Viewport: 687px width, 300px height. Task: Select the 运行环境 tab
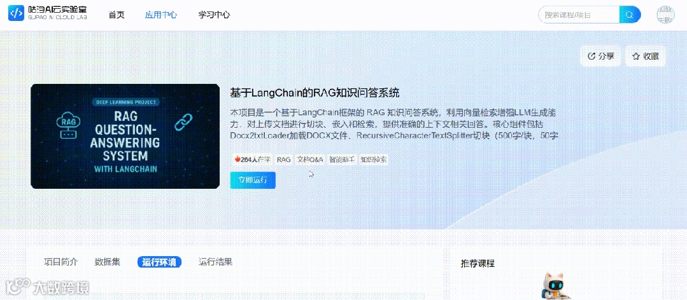pos(159,262)
